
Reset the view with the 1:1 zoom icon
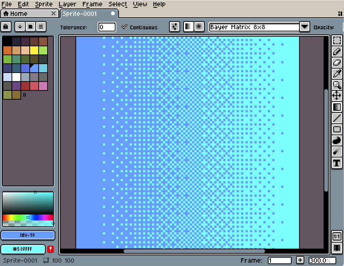pyautogui.click(x=337, y=236)
